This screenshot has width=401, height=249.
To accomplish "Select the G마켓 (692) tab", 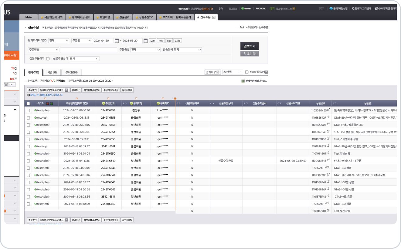I will [71, 73].
